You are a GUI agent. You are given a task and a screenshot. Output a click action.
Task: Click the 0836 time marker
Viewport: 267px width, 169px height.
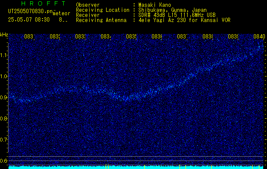(157, 36)
